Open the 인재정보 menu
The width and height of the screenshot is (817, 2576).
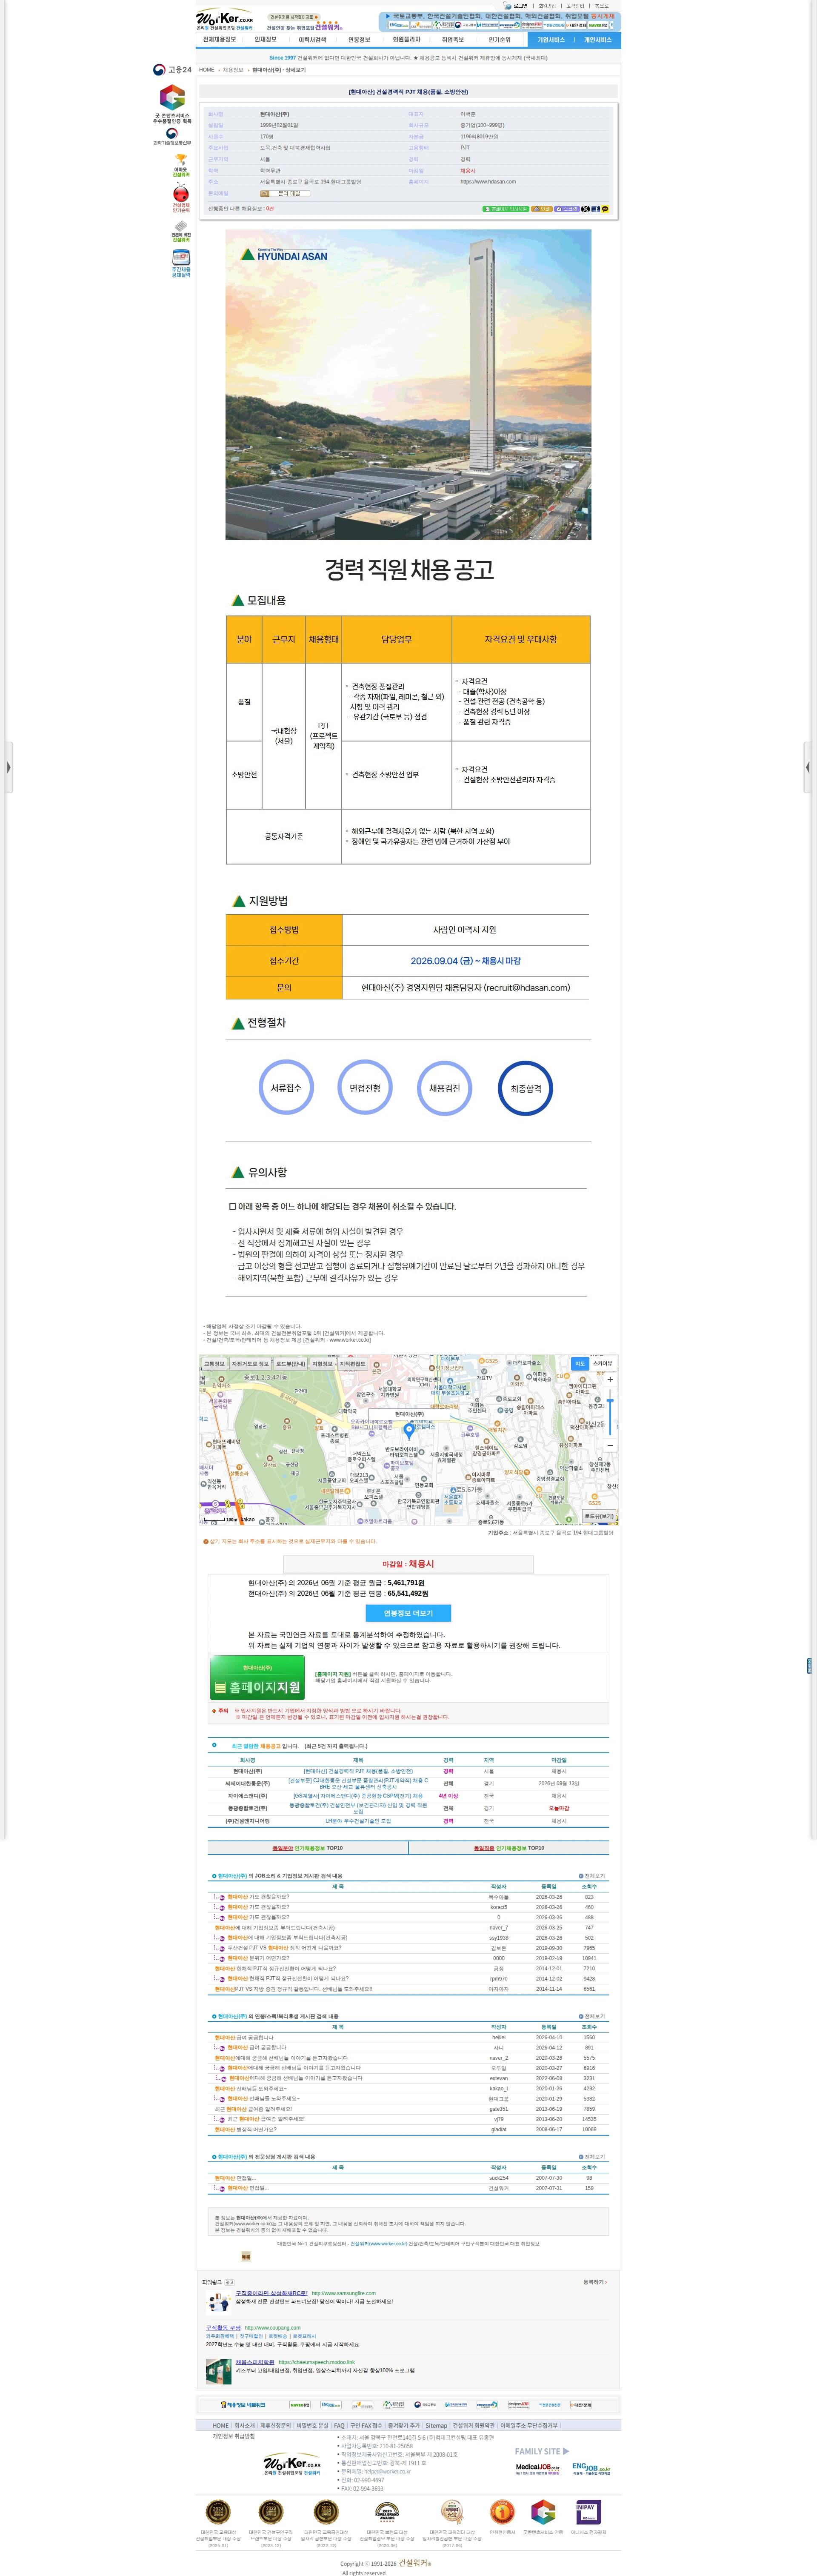coord(266,40)
